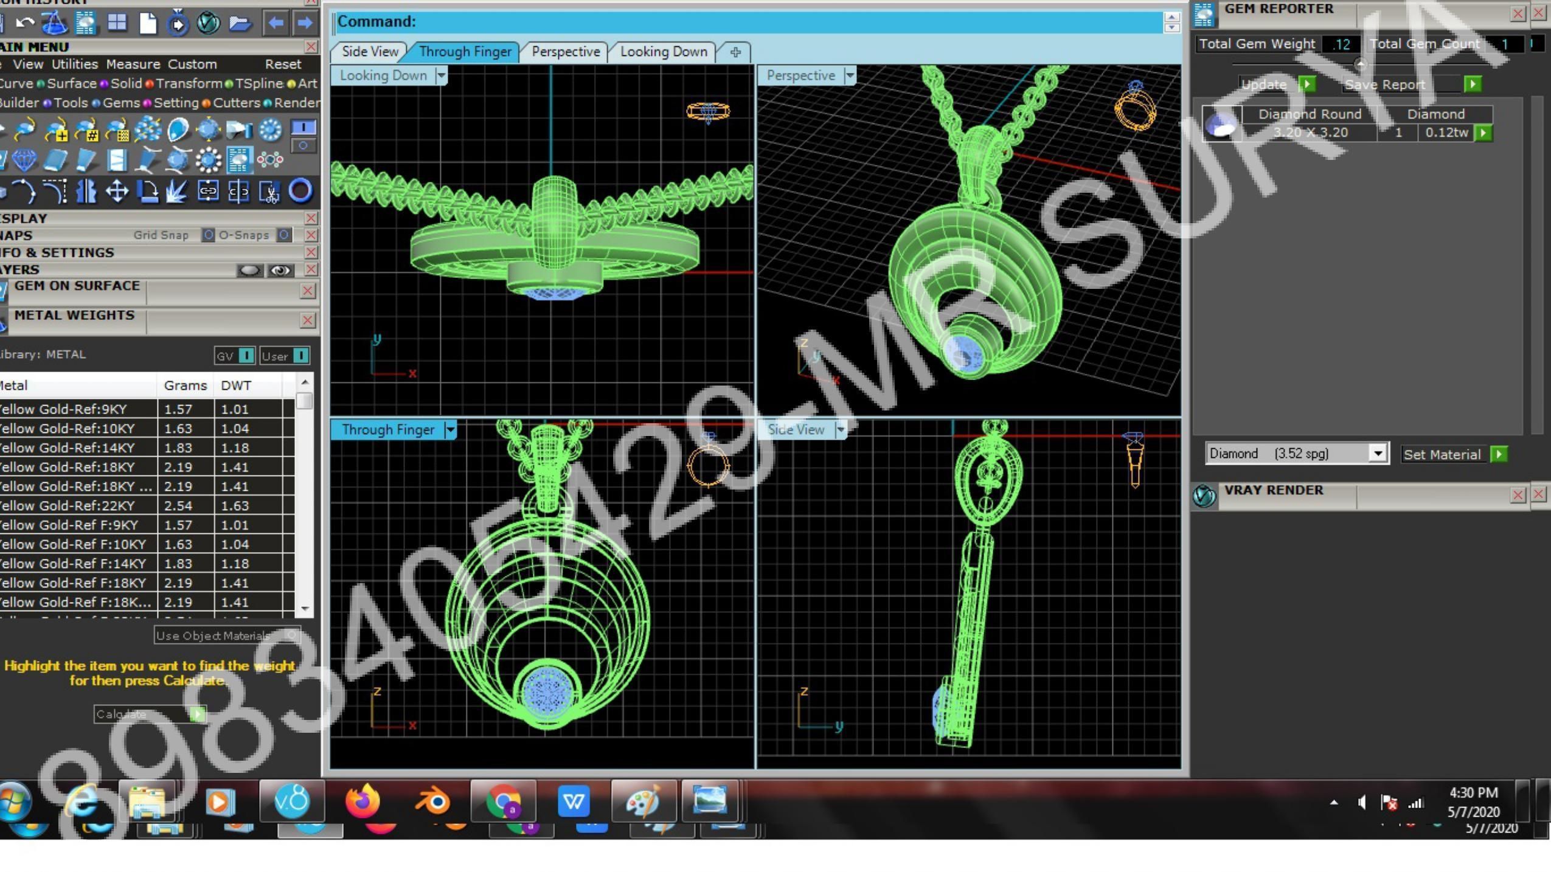Select the blue ring circle icon
This screenshot has width=1551, height=872.
coord(300,191)
